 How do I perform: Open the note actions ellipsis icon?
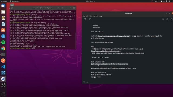click(172, 19)
